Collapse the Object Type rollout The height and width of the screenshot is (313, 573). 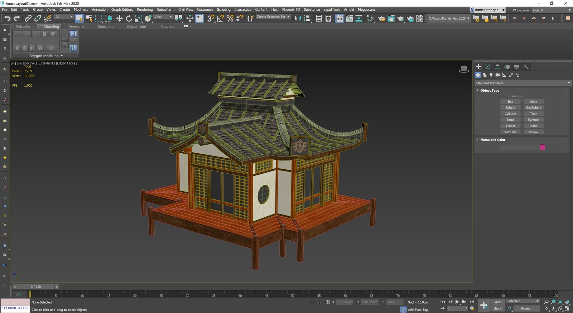tap(490, 90)
